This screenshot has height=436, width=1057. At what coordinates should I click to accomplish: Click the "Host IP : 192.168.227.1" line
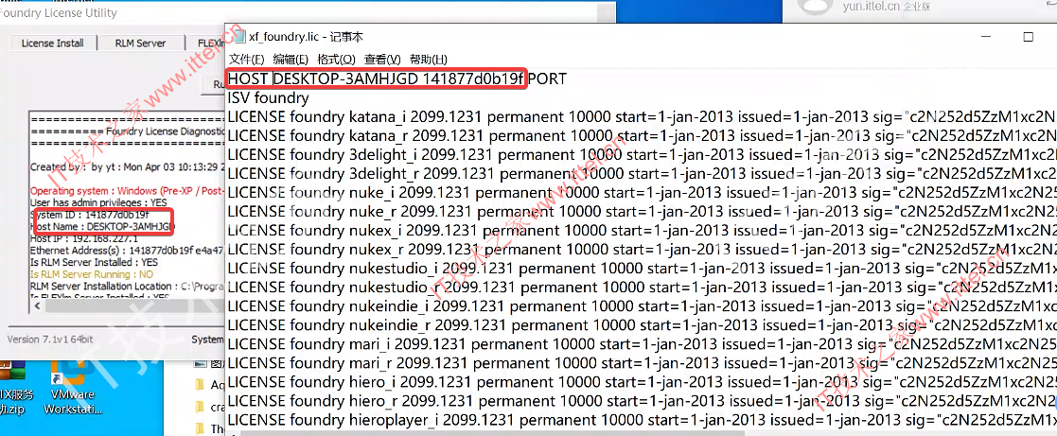(83, 238)
